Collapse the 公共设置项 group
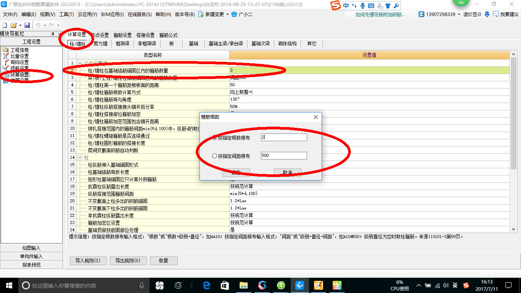Image resolution: width=521 pixels, height=293 pixels. [80, 63]
